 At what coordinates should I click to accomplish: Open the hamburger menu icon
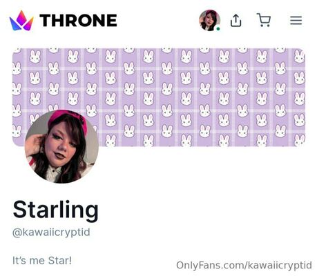296,20
